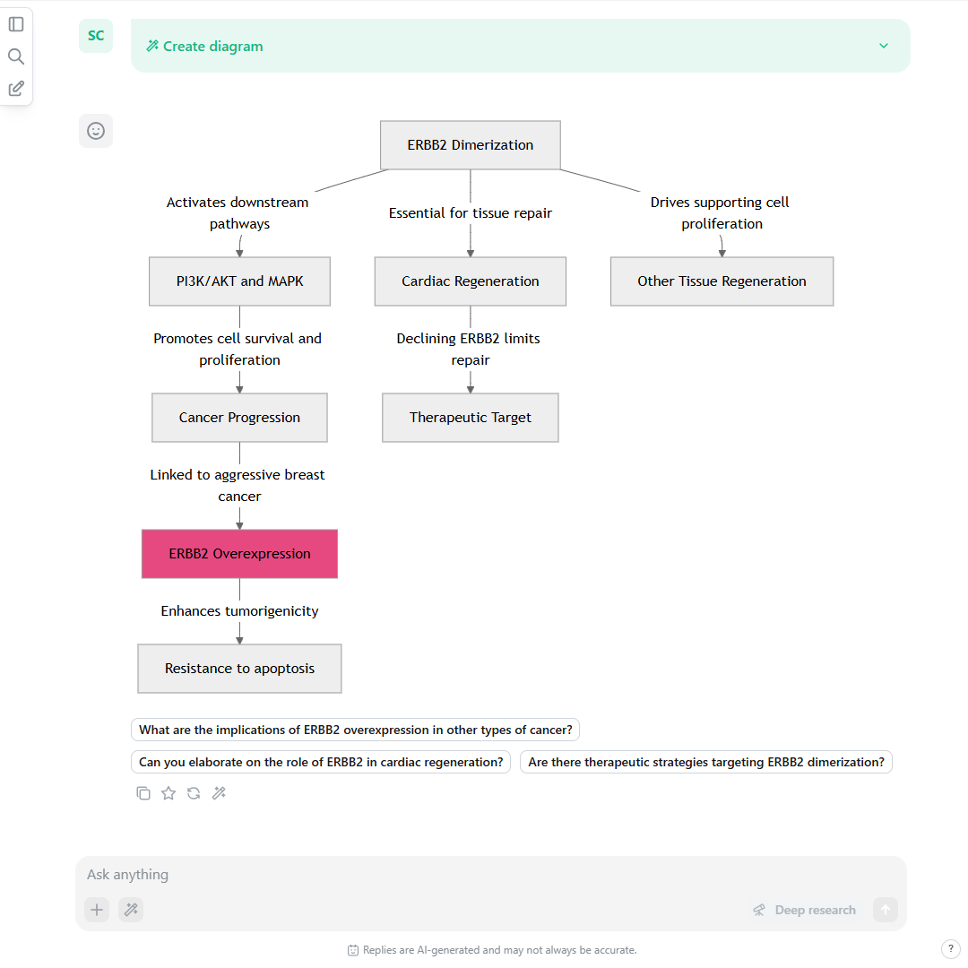Open the search icon in sidebar
968x968 pixels.
tap(16, 56)
